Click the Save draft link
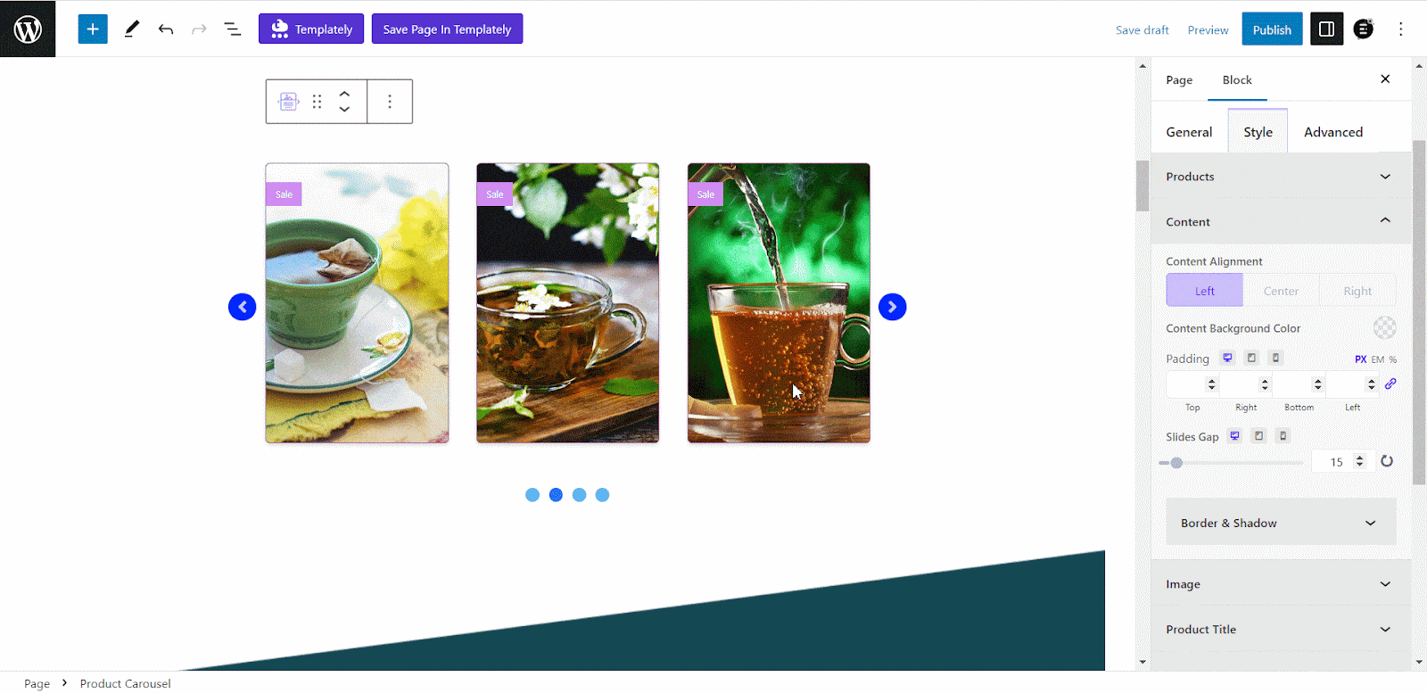This screenshot has height=693, width=1427. point(1142,29)
